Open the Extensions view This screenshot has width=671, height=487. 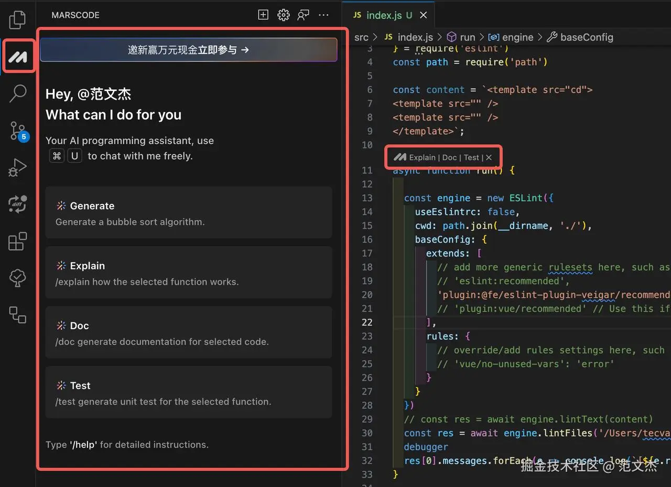click(17, 241)
